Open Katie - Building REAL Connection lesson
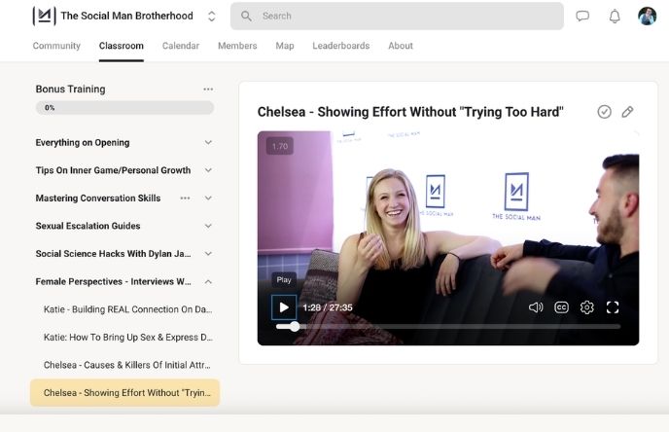The image size is (669, 432). 126,309
